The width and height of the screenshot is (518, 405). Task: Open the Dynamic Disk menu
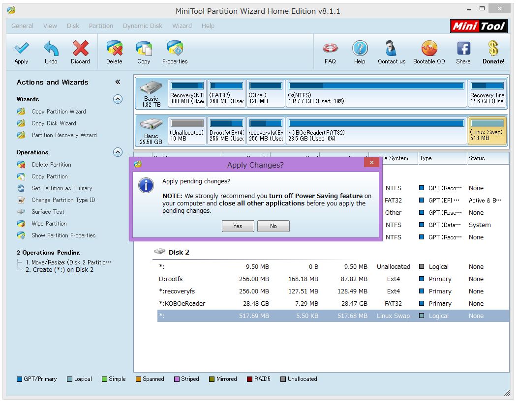[x=143, y=26]
